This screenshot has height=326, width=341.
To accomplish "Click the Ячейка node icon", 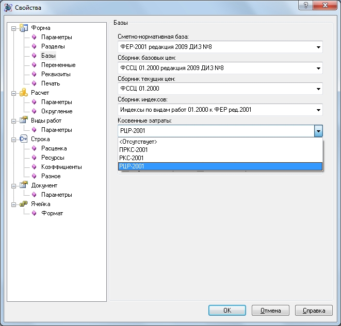I will pyautogui.click(x=23, y=204).
